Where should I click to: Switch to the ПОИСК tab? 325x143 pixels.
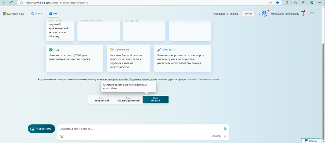(37, 14)
